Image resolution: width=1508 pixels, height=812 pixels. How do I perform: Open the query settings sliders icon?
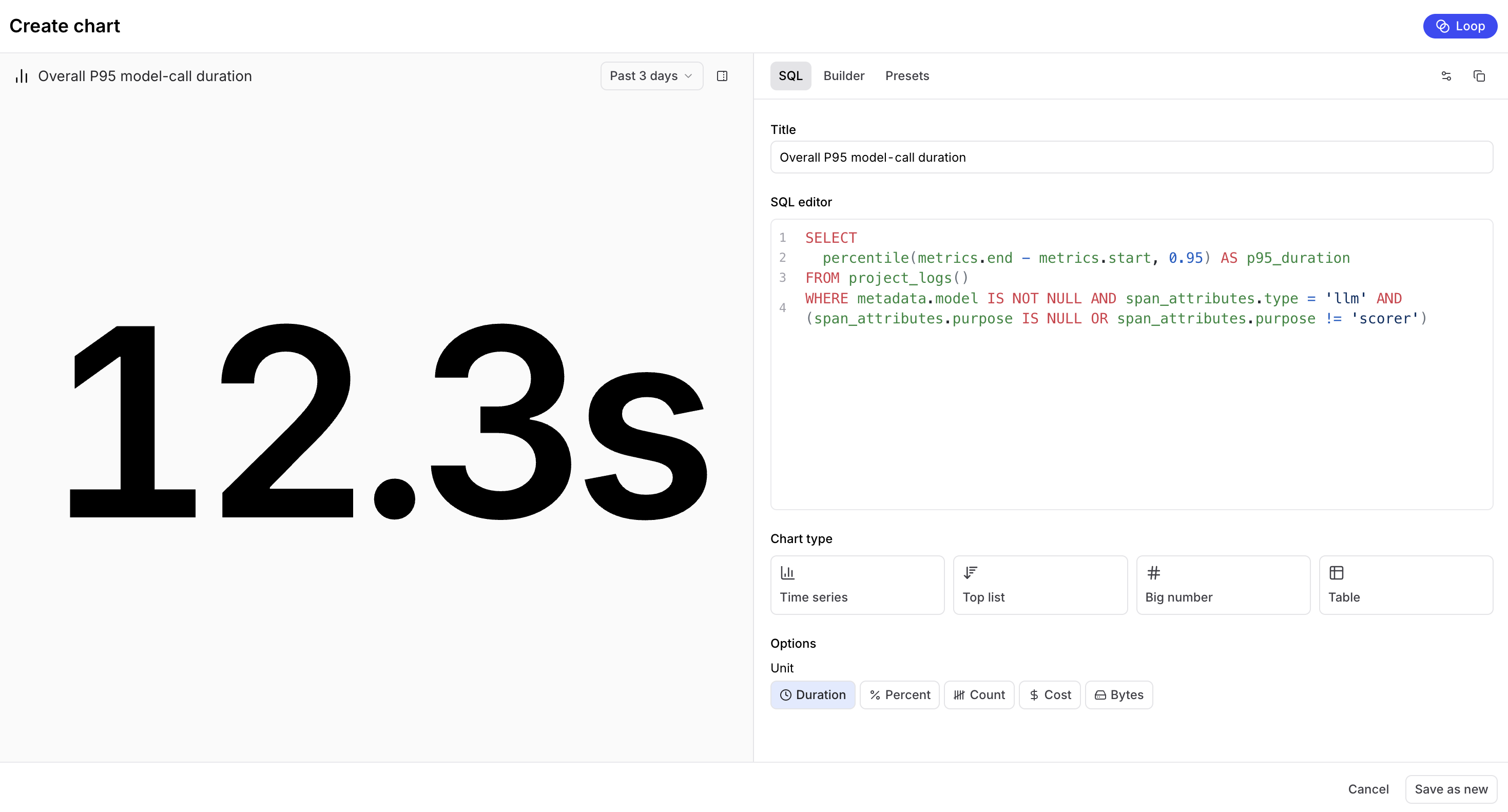pyautogui.click(x=1446, y=76)
